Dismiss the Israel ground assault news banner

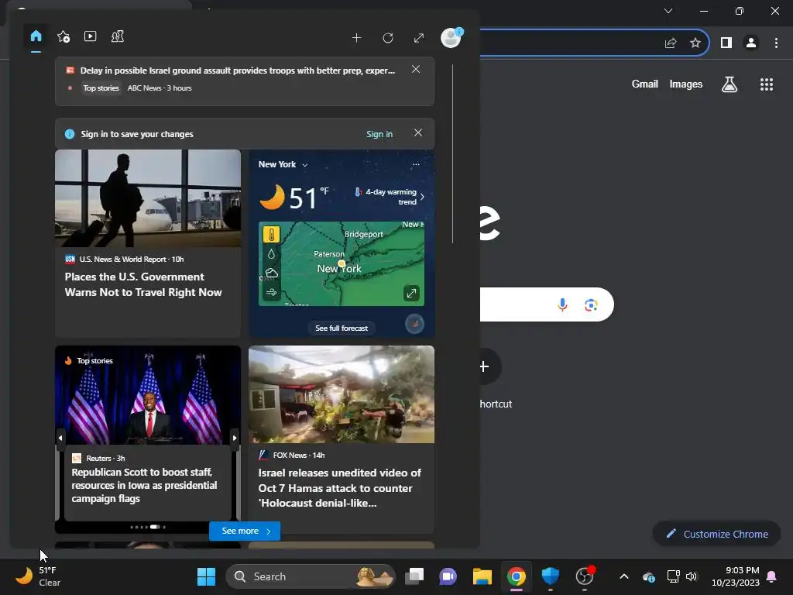pyautogui.click(x=416, y=69)
